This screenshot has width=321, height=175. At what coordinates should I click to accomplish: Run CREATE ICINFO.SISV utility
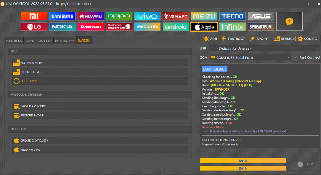pos(100,140)
